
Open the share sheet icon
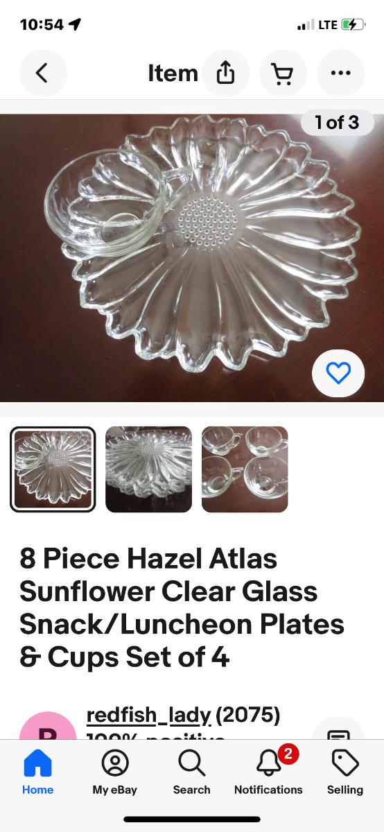coord(225,73)
